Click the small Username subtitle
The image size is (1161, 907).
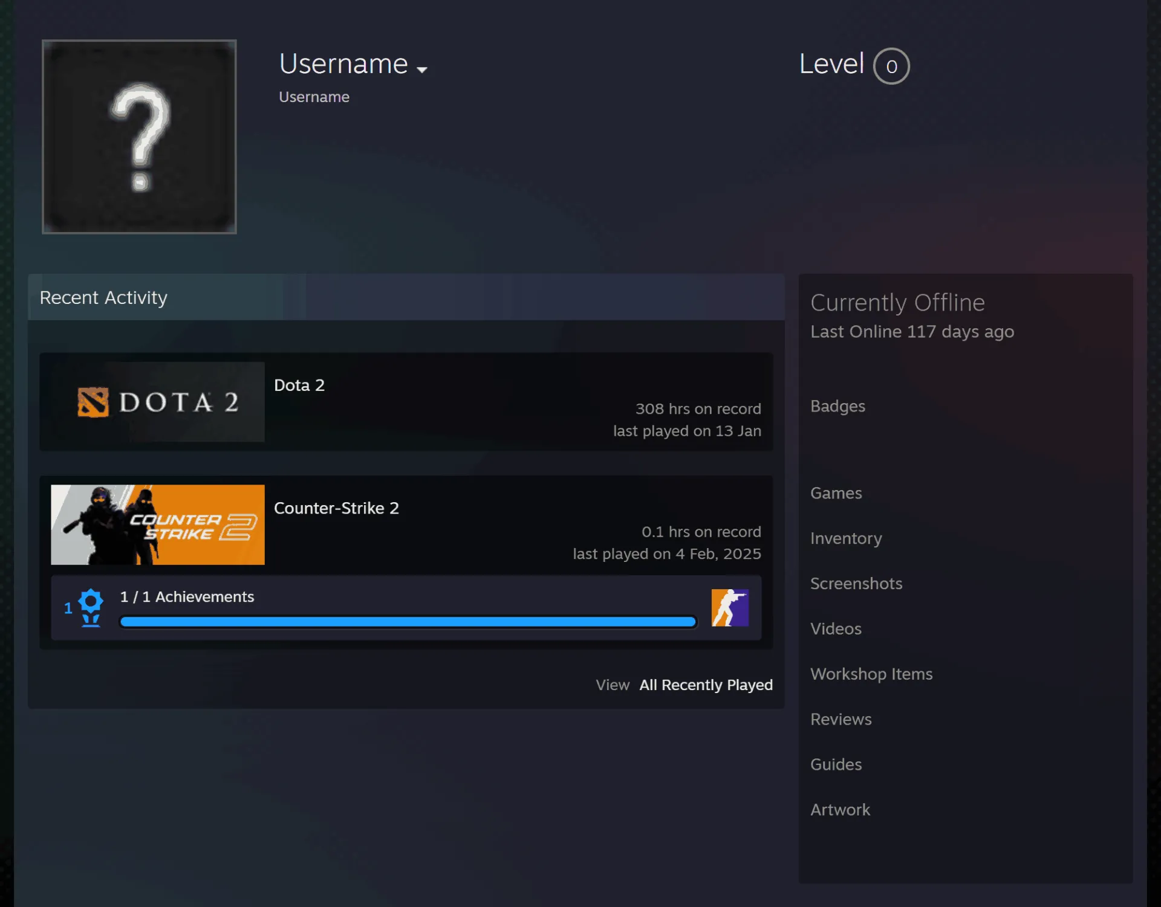314,97
